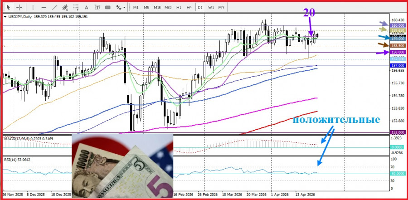Pick the Horizontal Line drawing tool

point(44,7)
